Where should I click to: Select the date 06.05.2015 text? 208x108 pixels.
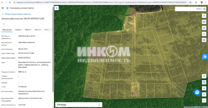pyautogui.click(x=23, y=49)
